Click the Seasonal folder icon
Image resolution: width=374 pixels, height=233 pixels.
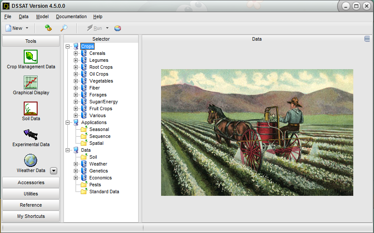(84, 129)
